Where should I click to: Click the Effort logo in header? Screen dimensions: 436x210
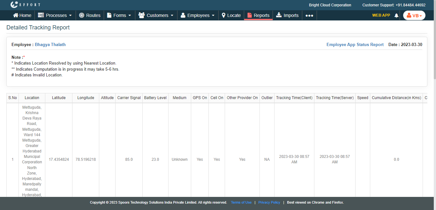[x=25, y=5]
